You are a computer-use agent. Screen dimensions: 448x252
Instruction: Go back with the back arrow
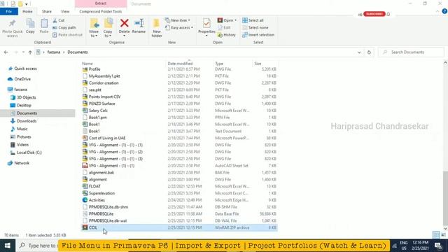click(6, 52)
